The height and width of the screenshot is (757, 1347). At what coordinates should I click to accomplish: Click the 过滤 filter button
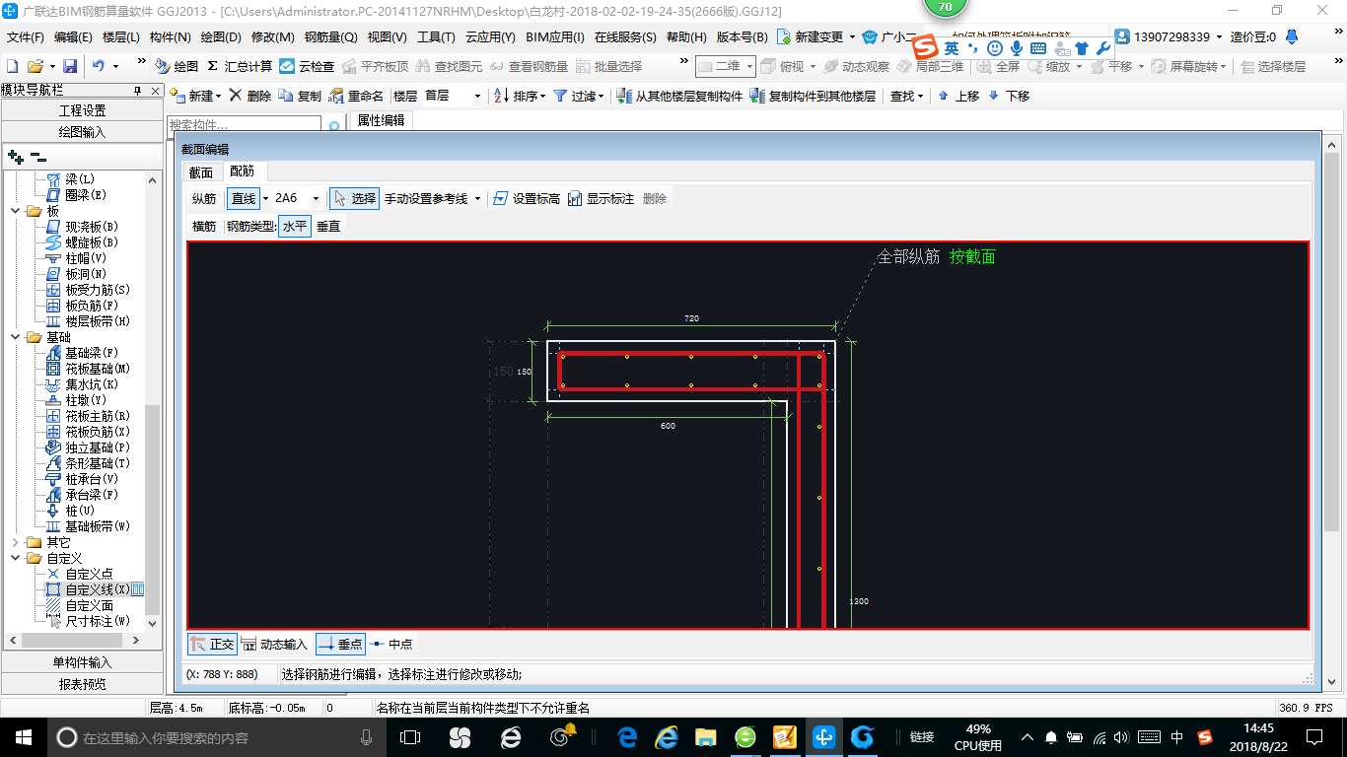coord(578,96)
